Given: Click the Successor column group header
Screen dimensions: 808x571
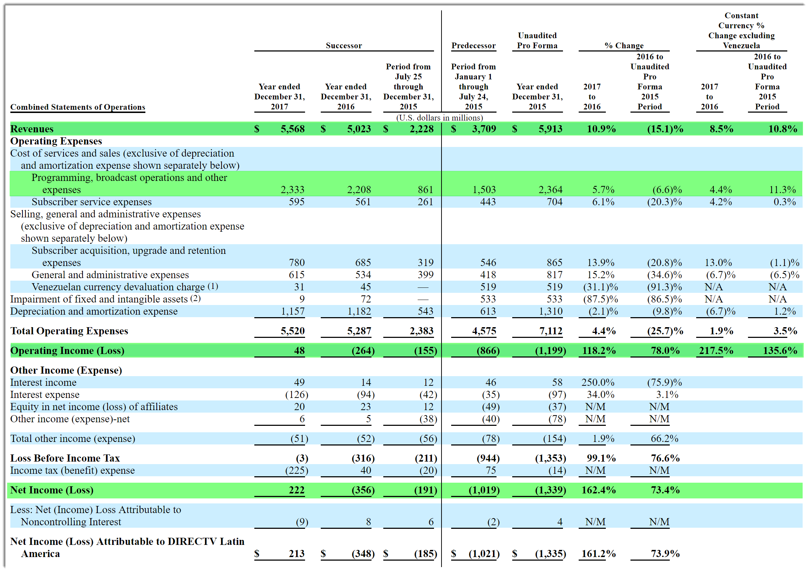Looking at the screenshot, I should click(x=344, y=45).
